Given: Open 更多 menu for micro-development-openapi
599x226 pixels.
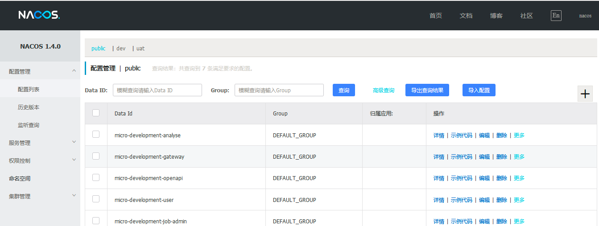Looking at the screenshot, I should pos(519,178).
